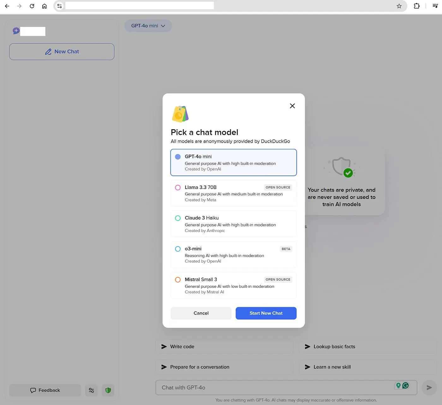Open the green Grammarly G icon
This screenshot has height=405, width=442.
(406, 385)
